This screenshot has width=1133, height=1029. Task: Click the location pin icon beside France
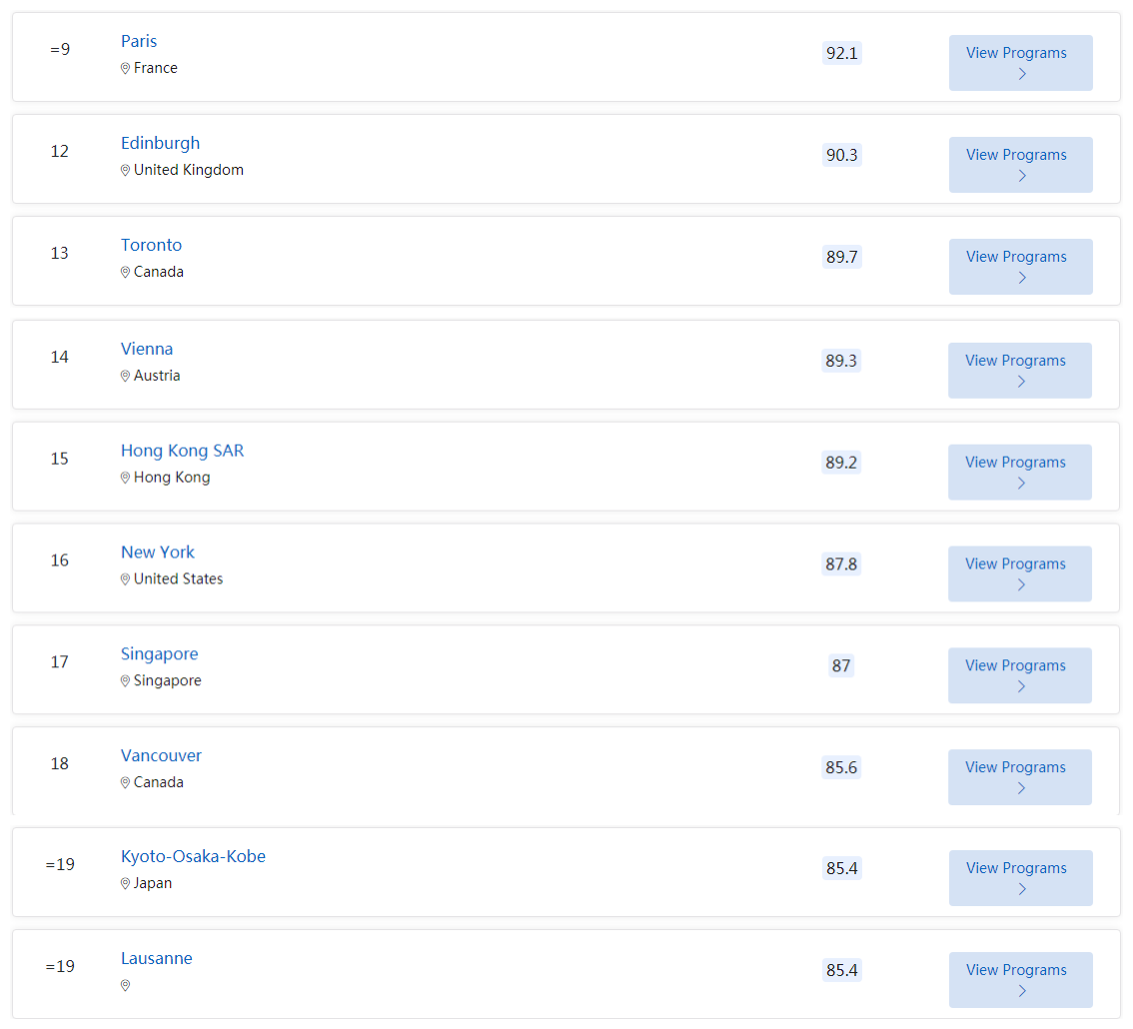(x=125, y=68)
